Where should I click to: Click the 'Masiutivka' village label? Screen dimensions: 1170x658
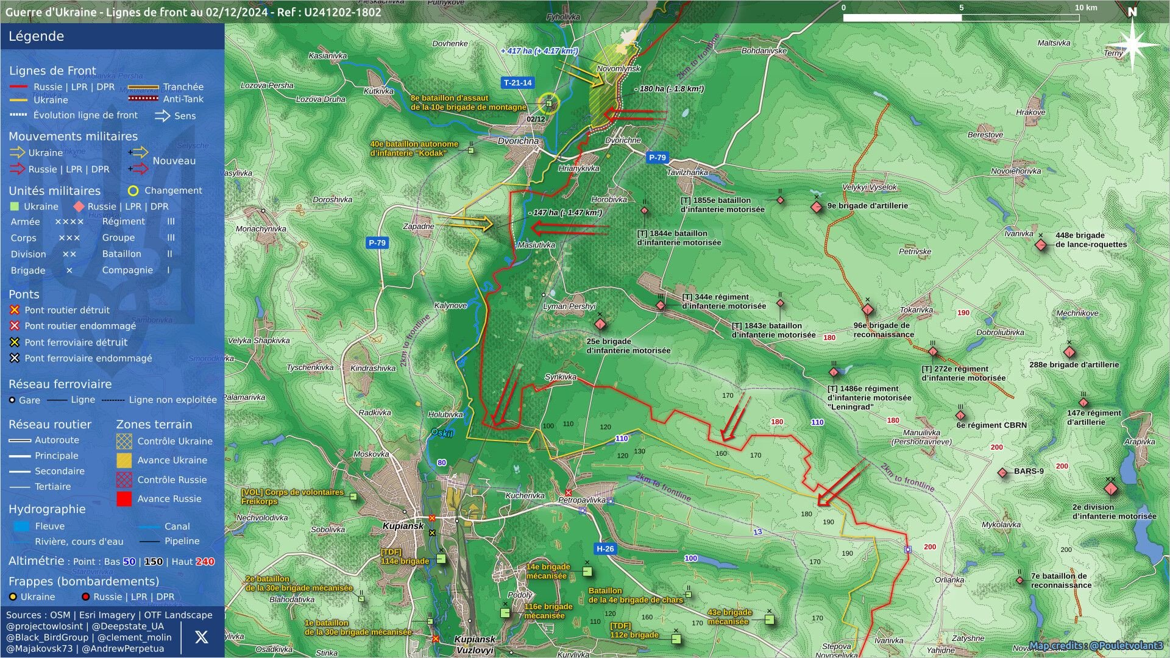point(536,245)
